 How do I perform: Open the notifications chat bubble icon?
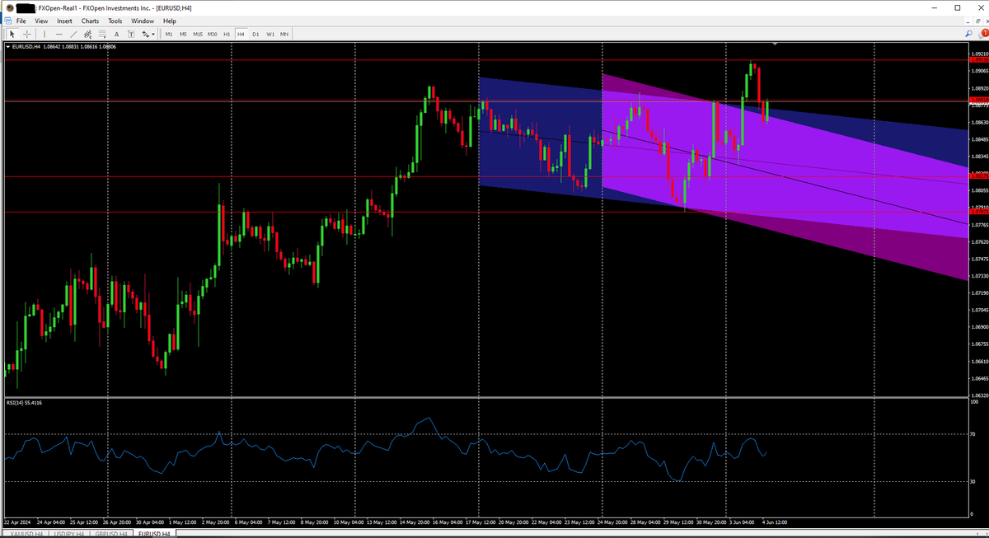click(x=982, y=33)
